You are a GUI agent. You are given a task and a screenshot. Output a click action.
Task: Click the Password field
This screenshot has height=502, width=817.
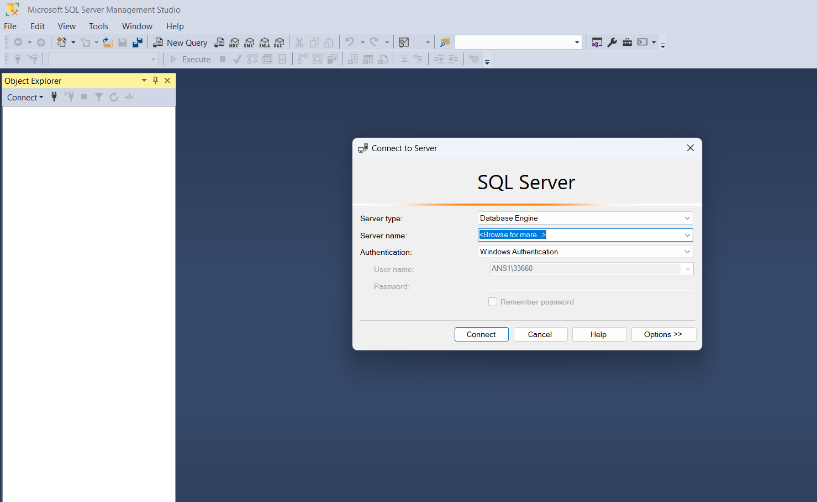click(592, 285)
